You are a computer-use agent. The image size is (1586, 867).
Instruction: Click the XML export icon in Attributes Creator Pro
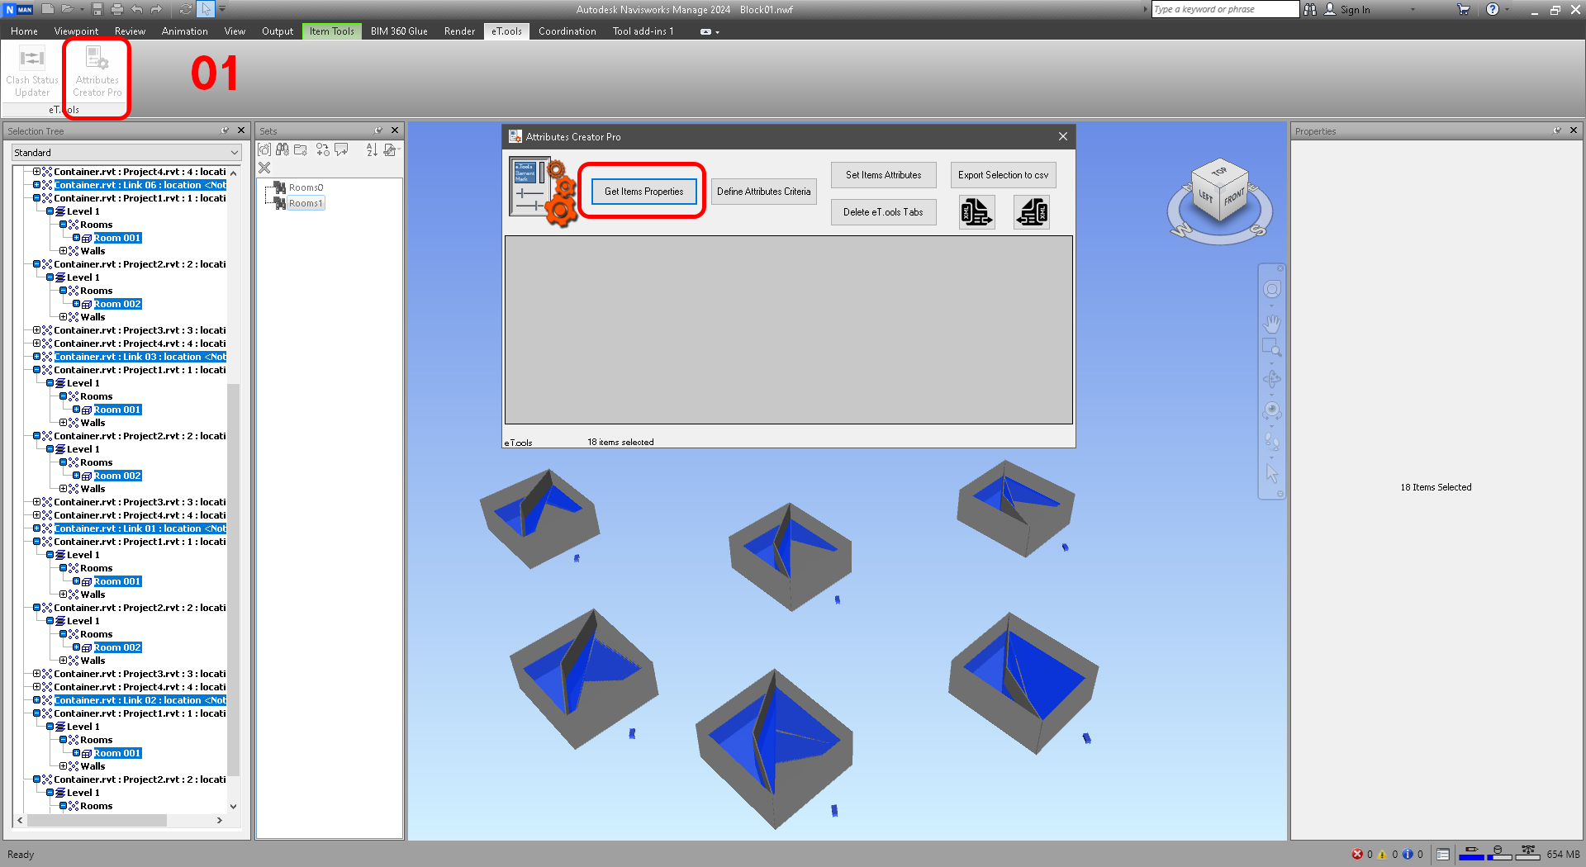click(x=976, y=212)
